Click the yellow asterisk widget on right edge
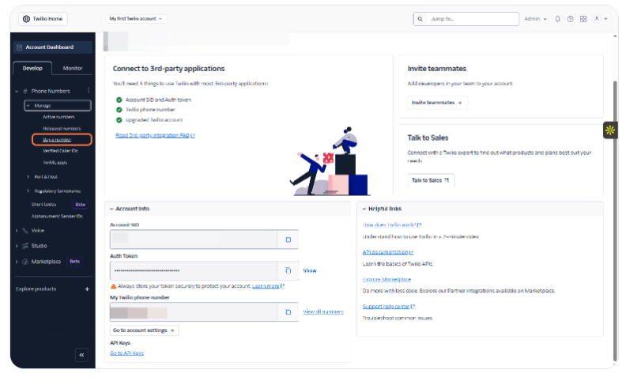 [x=610, y=130]
